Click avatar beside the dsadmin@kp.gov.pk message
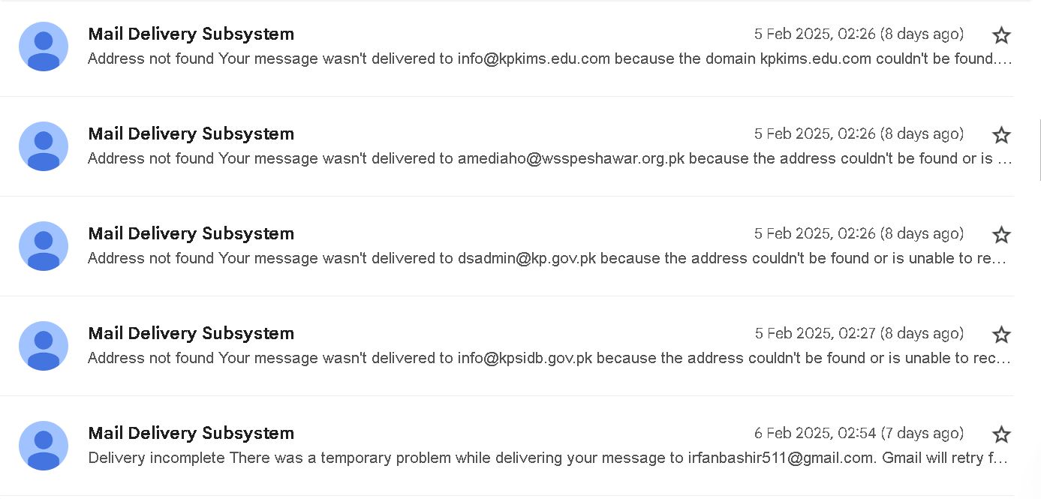 pyautogui.click(x=44, y=246)
